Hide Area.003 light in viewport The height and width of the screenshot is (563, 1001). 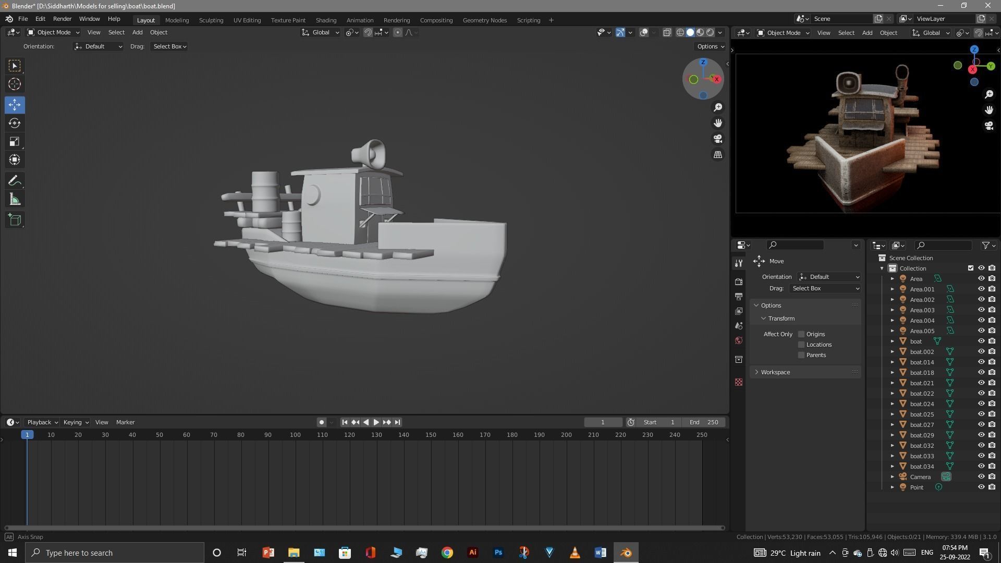pyautogui.click(x=981, y=310)
